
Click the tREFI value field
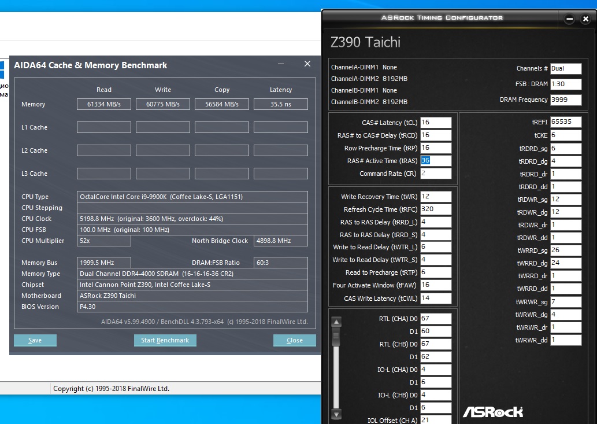[566, 121]
